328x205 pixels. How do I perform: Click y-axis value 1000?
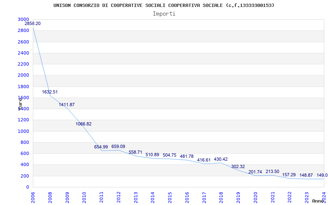(x=23, y=131)
